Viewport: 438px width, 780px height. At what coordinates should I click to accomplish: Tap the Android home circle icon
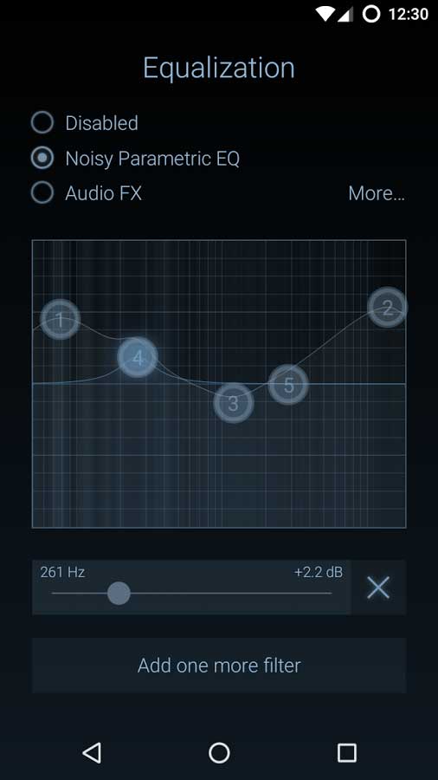pos(219,752)
